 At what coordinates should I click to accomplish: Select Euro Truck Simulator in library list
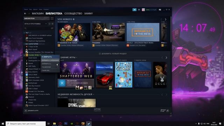(x=36, y=38)
